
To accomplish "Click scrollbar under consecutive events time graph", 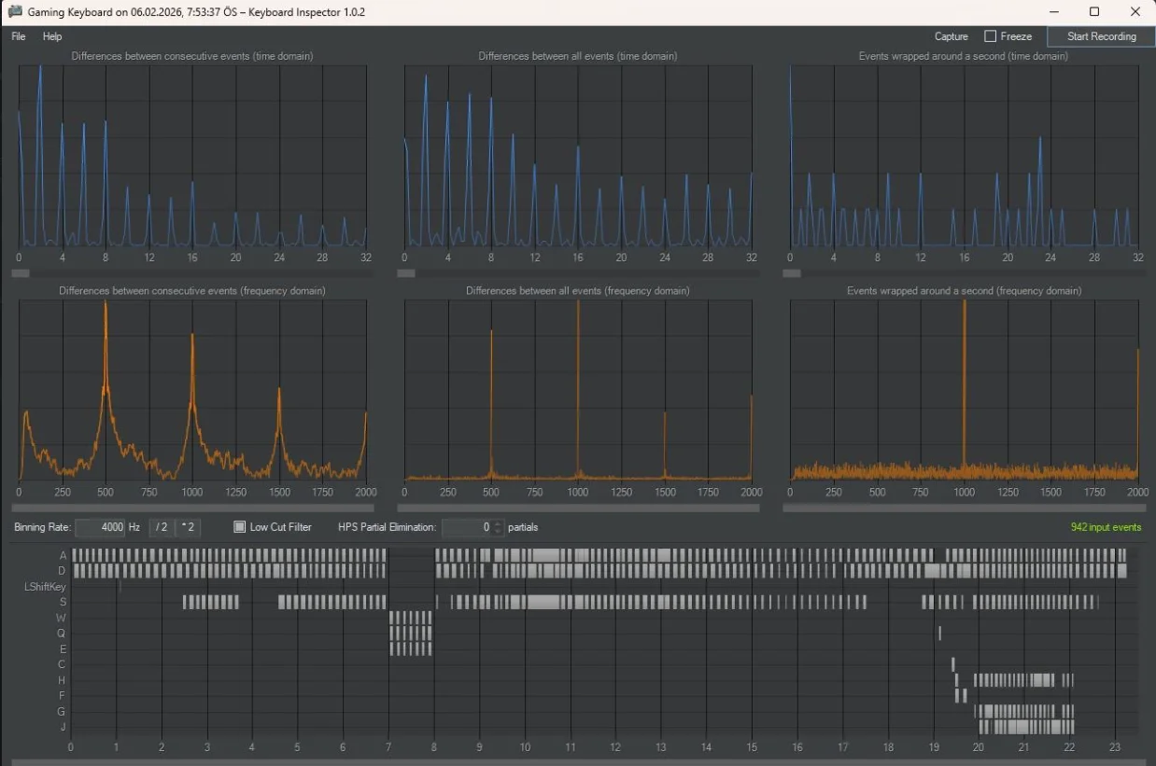I will point(192,273).
